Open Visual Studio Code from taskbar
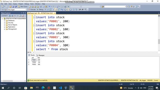Screen dimensions: 160x90 click(x=60, y=88)
